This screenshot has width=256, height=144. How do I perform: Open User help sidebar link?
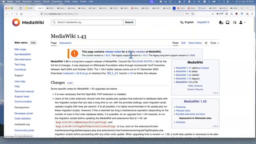point(20,81)
